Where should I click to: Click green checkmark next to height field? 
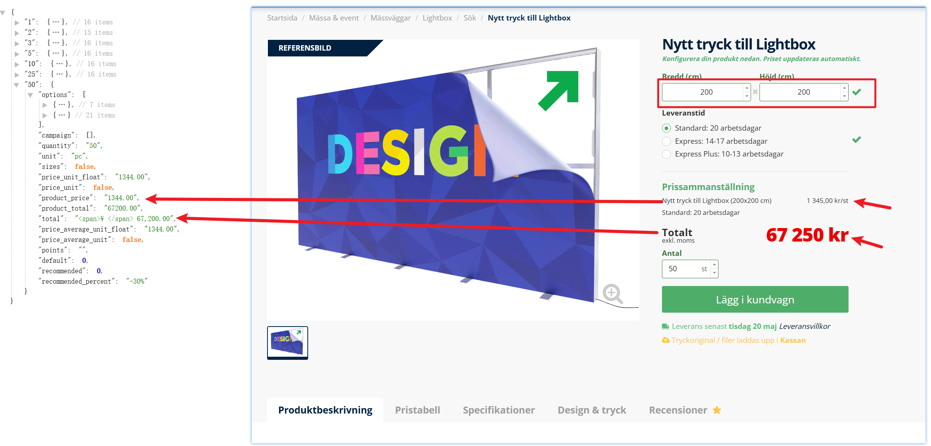tap(857, 92)
